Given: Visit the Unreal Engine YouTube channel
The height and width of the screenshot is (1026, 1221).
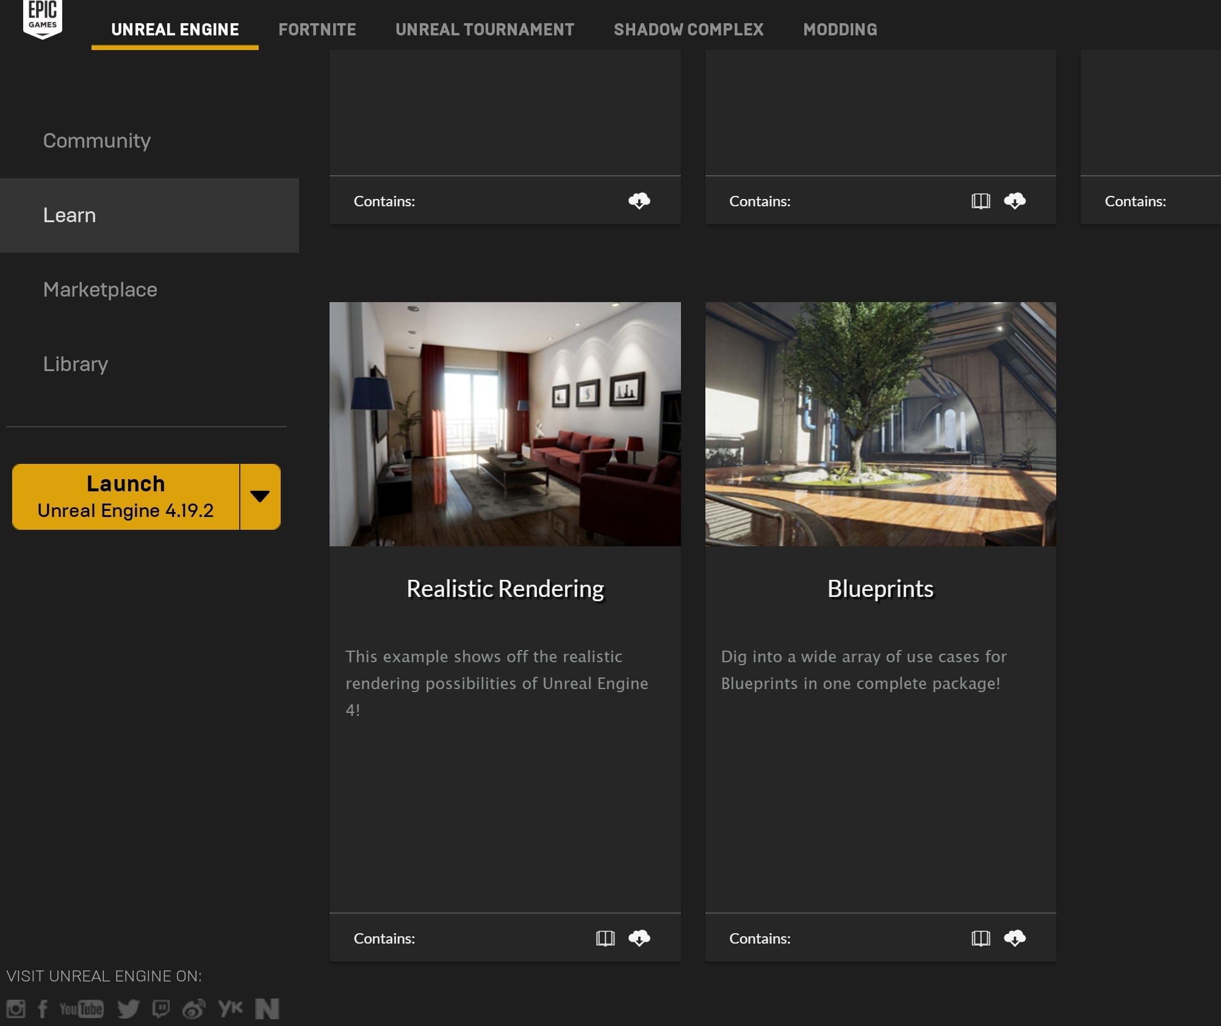Looking at the screenshot, I should click(x=81, y=1008).
